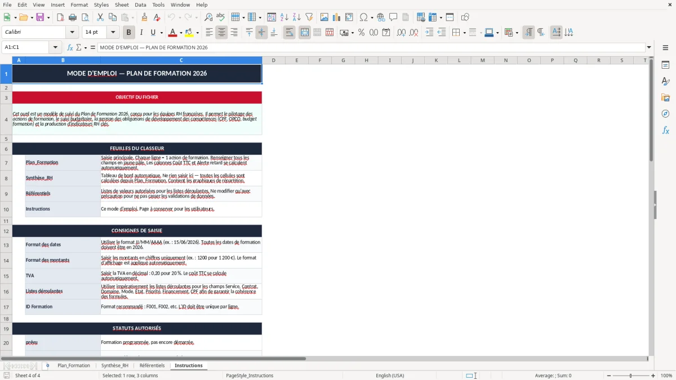This screenshot has height=380, width=676.
Task: Toggle Merge and Center Cells
Action: pyautogui.click(x=304, y=33)
